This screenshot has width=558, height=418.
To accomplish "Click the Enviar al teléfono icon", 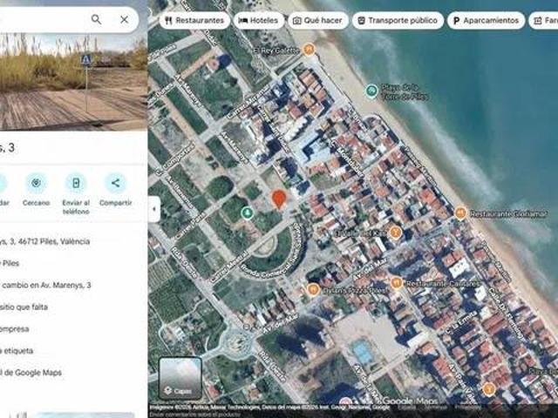I will point(76,183).
